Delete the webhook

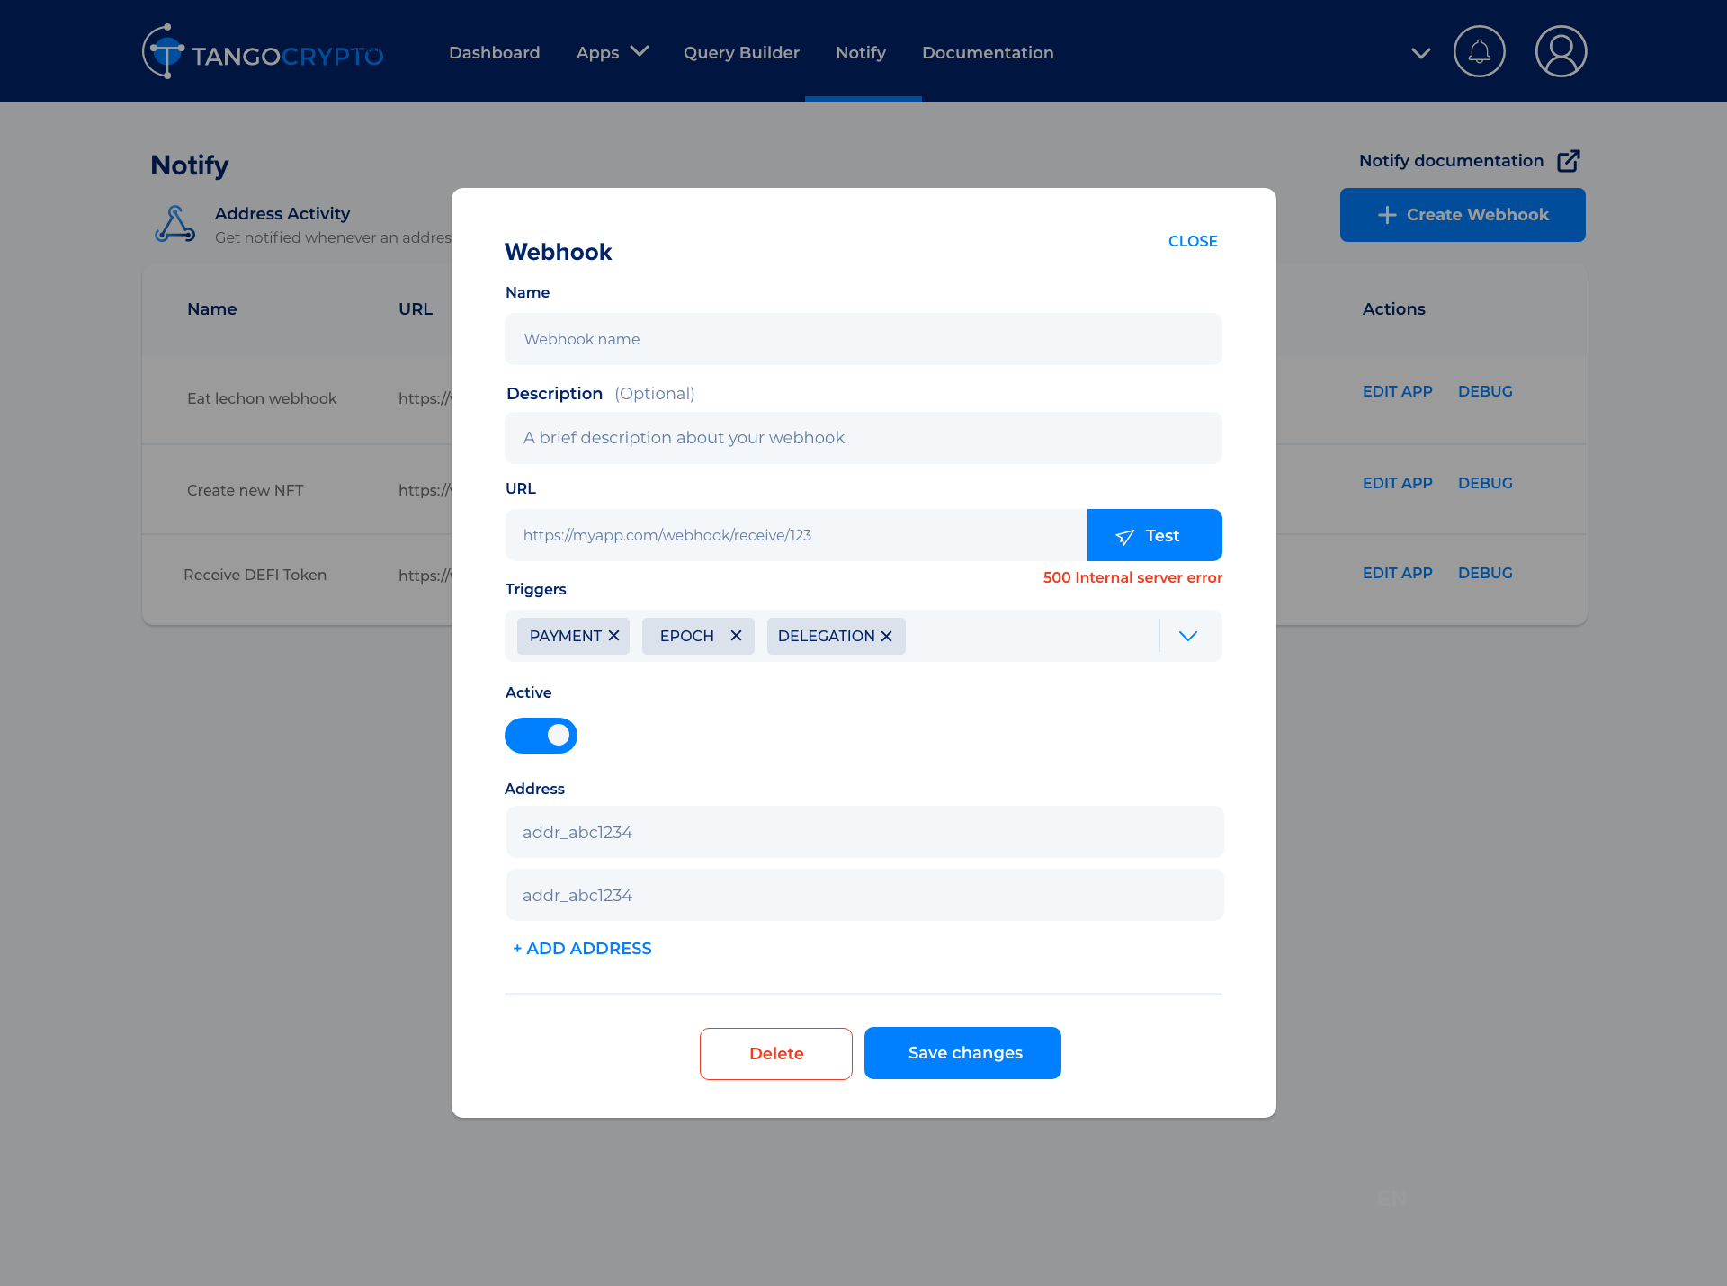click(x=775, y=1053)
